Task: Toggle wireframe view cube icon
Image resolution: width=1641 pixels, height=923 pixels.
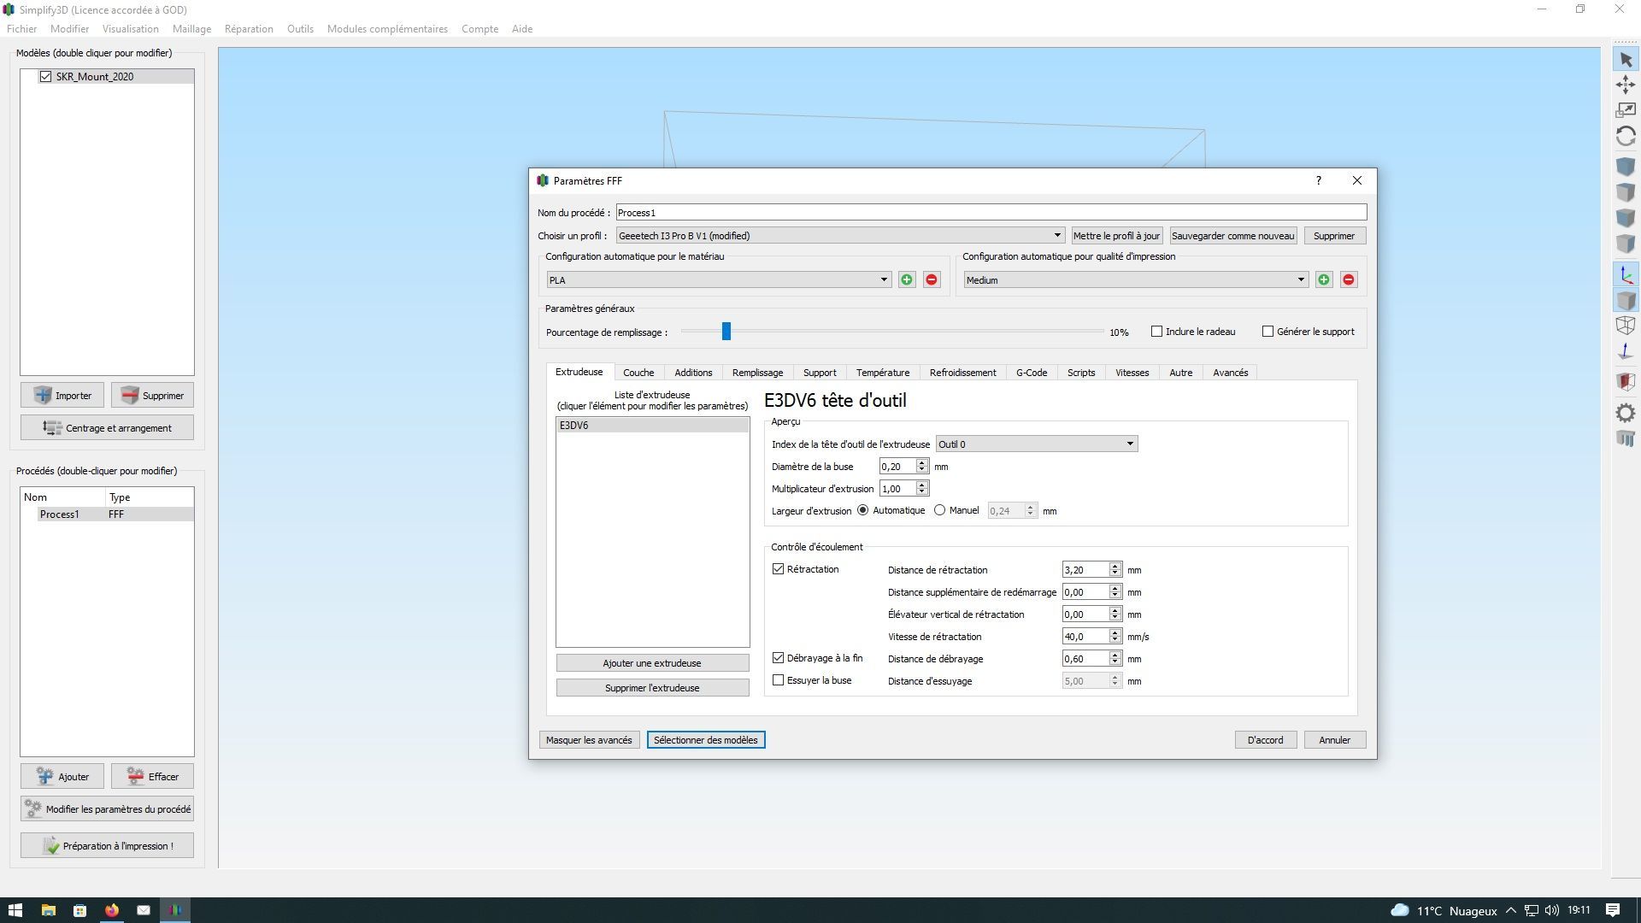Action: point(1626,326)
